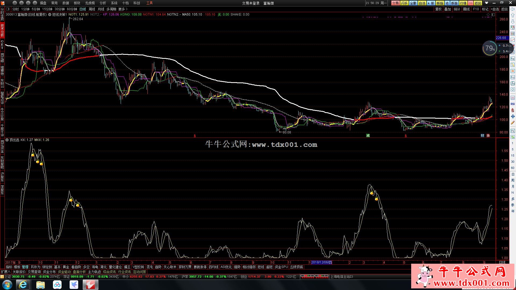The image size is (516, 290).
Task: Open Baidu cloud app in taskbar
Action: pyautogui.click(x=57, y=285)
